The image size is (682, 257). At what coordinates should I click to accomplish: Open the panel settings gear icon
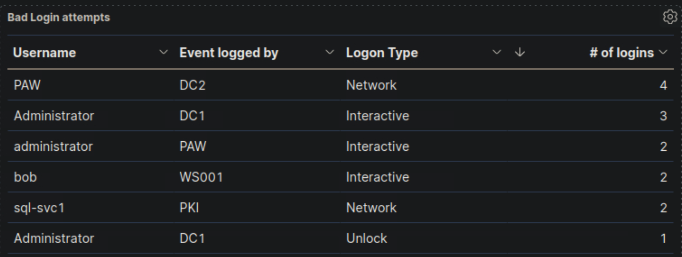[670, 17]
